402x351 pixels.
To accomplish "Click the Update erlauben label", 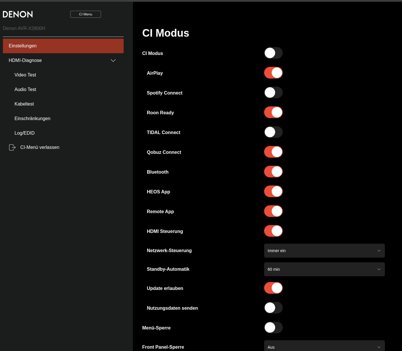I will click(x=165, y=288).
